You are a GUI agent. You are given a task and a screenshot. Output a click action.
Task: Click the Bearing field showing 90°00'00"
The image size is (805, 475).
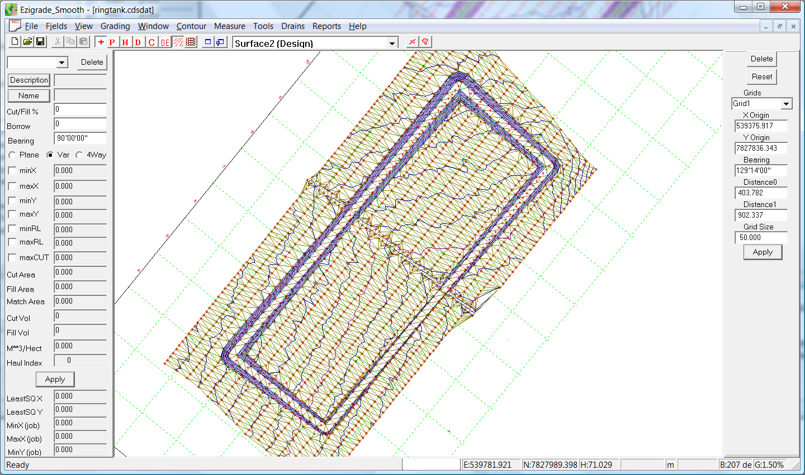[80, 138]
